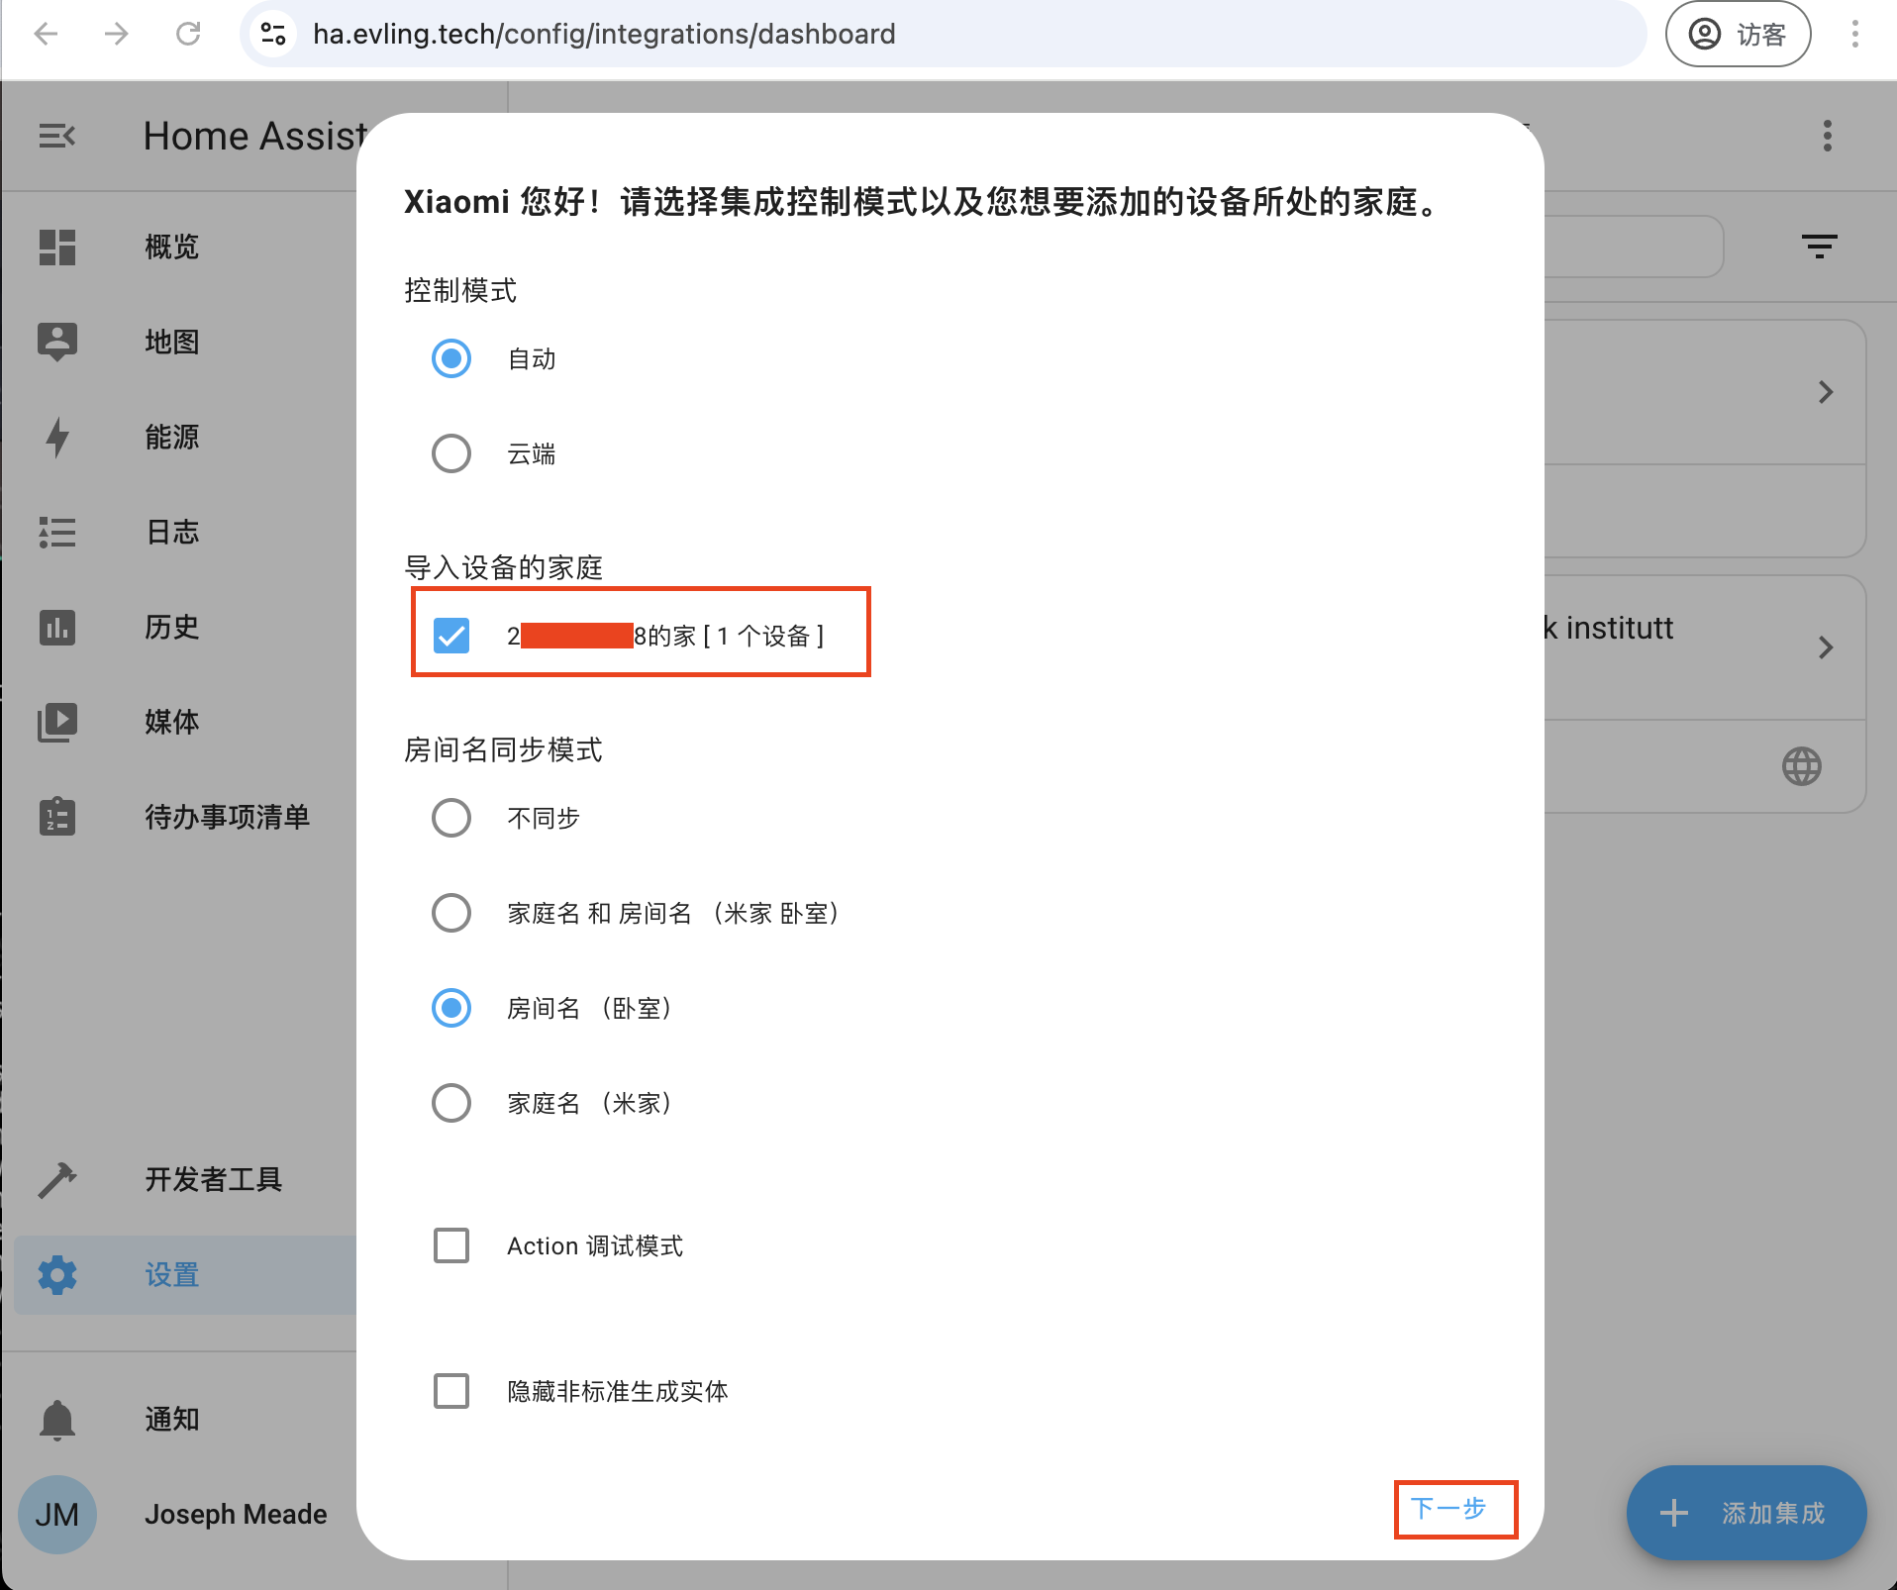This screenshot has width=1897, height=1590.
Task: Open the filter icon beside search
Action: coord(1820,247)
